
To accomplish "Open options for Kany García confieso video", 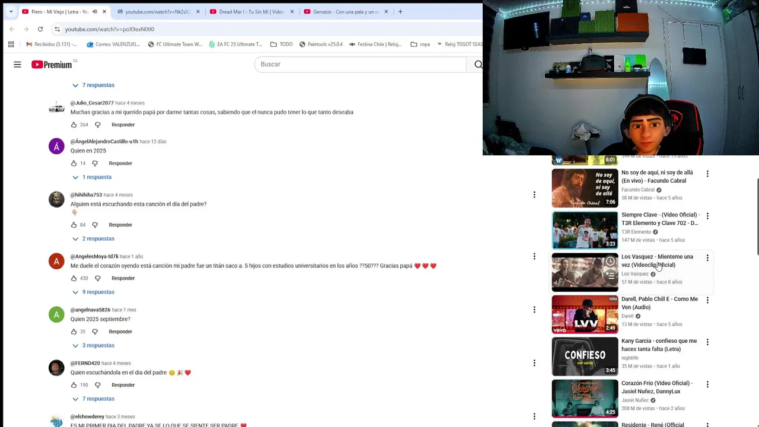I will pos(707,342).
